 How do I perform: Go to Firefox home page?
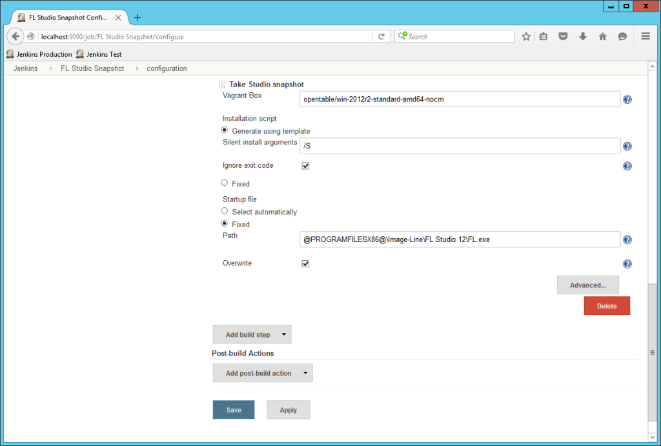click(x=602, y=36)
